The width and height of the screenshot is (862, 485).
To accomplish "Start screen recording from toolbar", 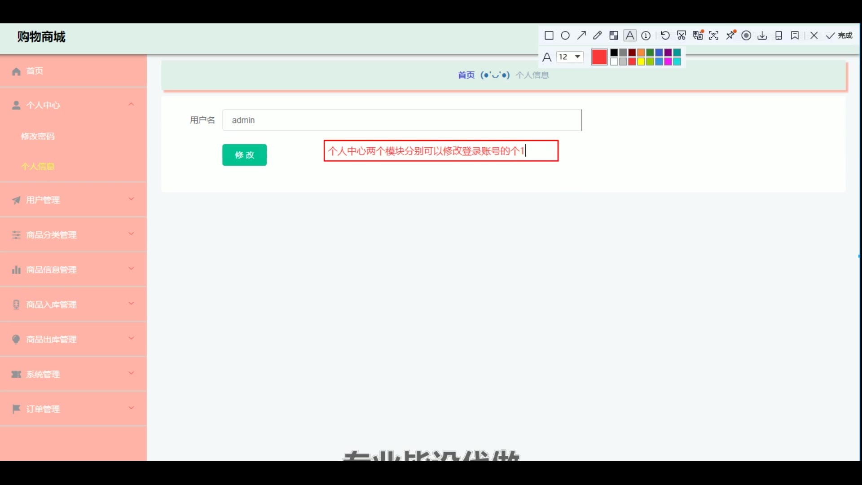I will [746, 35].
